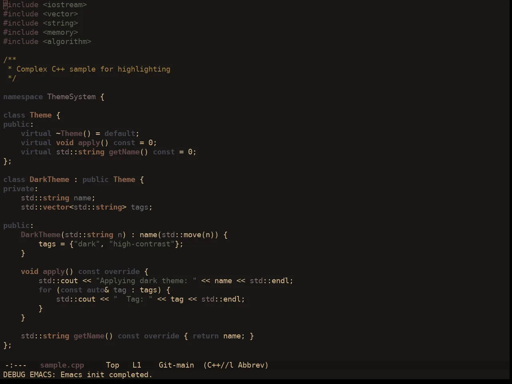512x384 pixels.
Task: Click the 'for' loop keyword
Action: click(x=45, y=290)
